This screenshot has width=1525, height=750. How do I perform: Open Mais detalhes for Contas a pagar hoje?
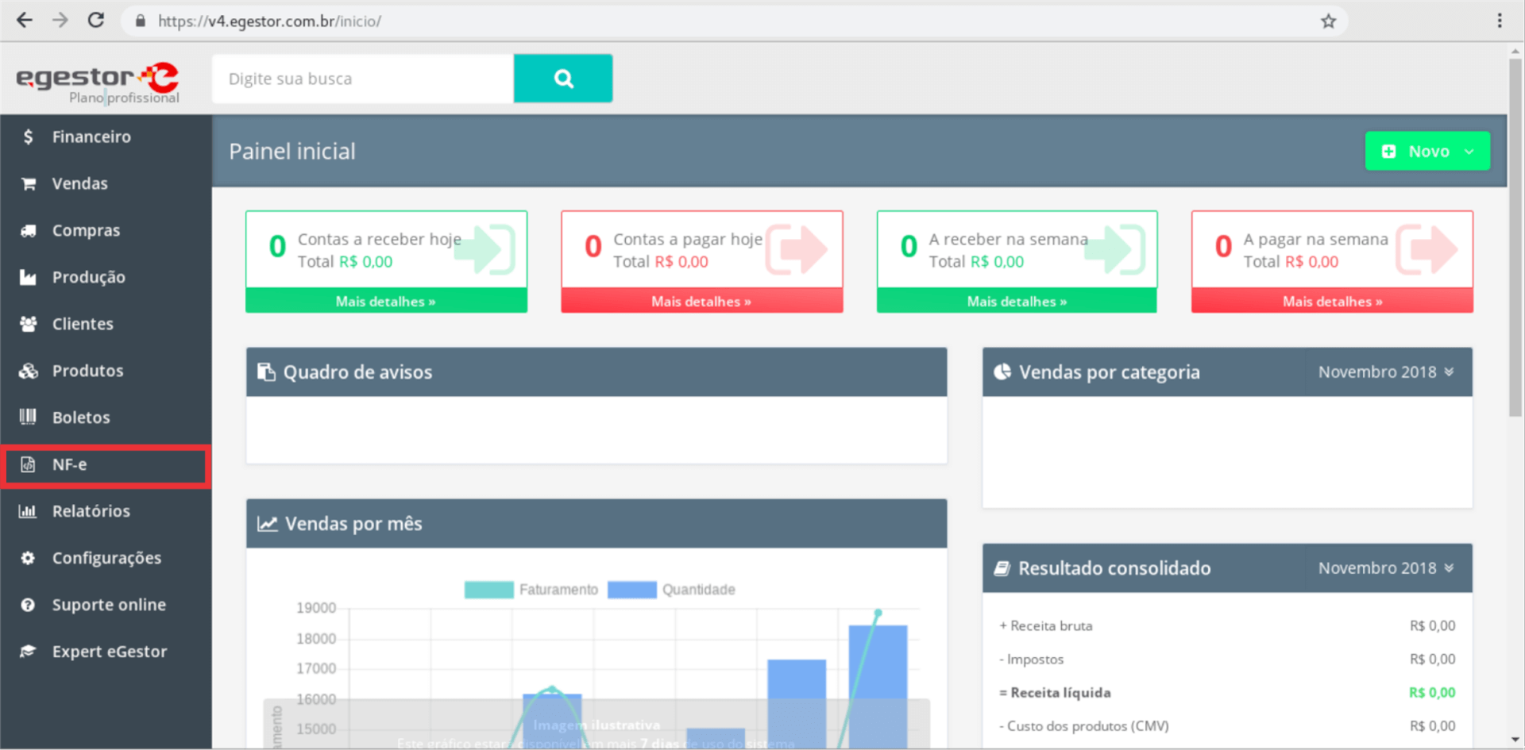[701, 302]
